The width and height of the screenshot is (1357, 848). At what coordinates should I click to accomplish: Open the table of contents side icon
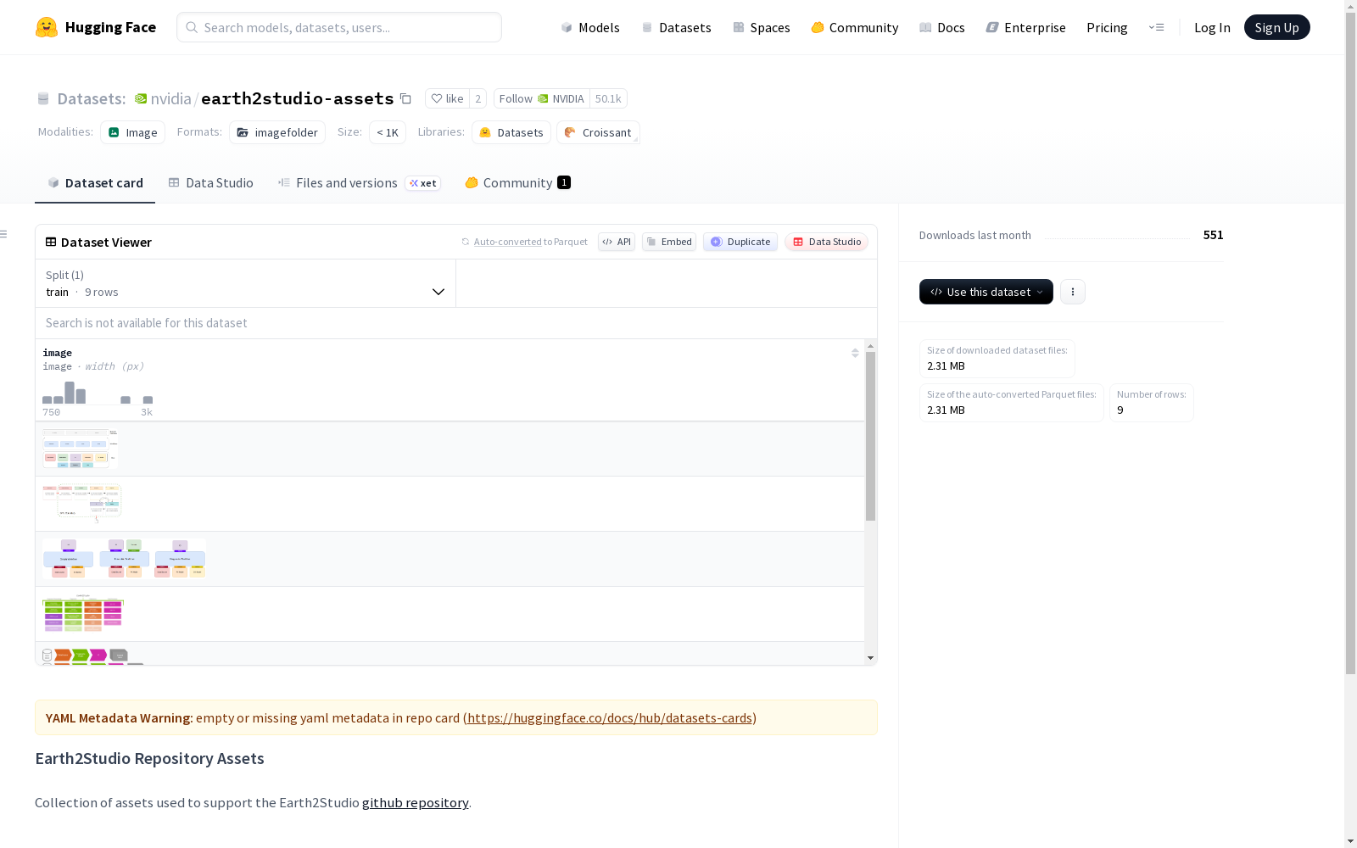coord(4,234)
